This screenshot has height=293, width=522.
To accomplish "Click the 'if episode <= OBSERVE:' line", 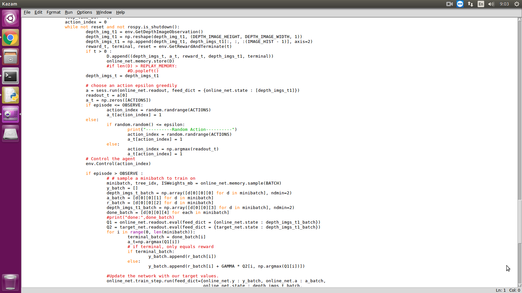I will (114, 105).
